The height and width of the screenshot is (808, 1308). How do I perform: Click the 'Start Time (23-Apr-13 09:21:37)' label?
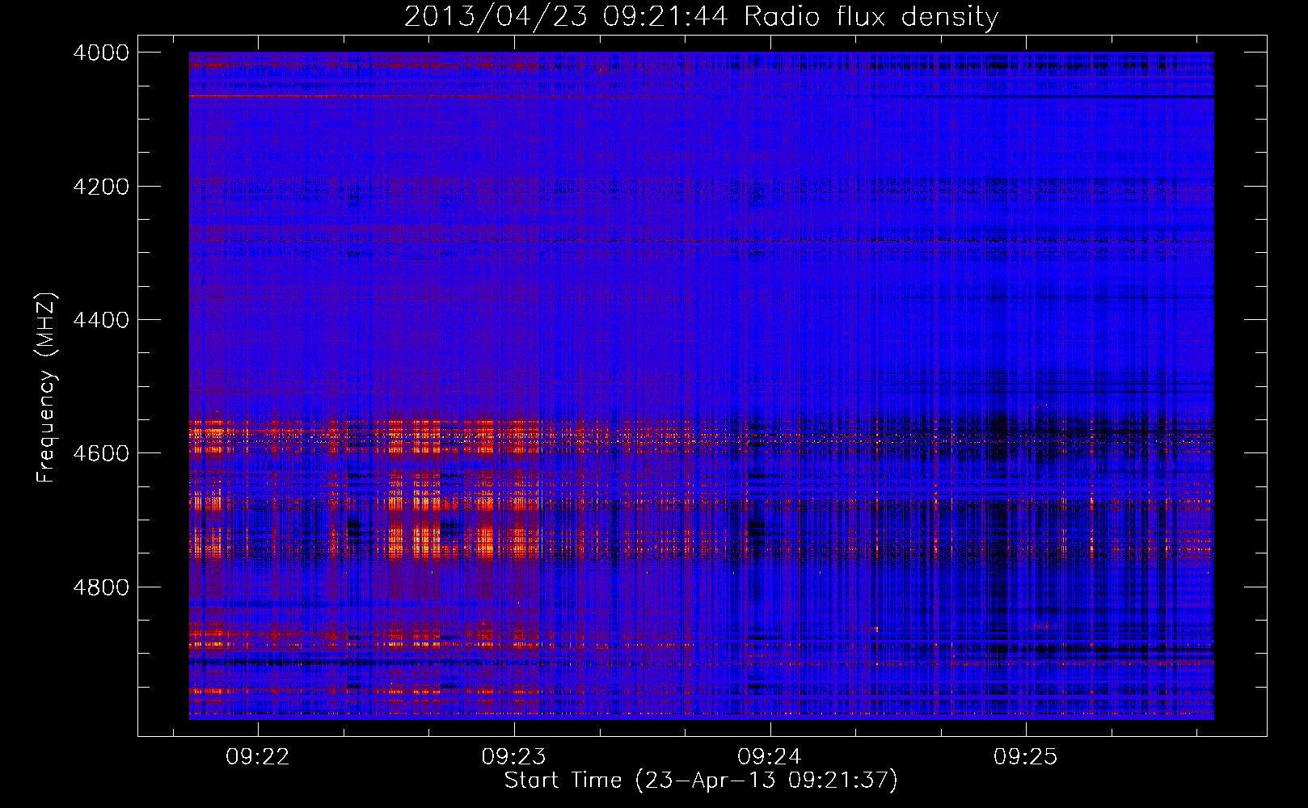[701, 781]
